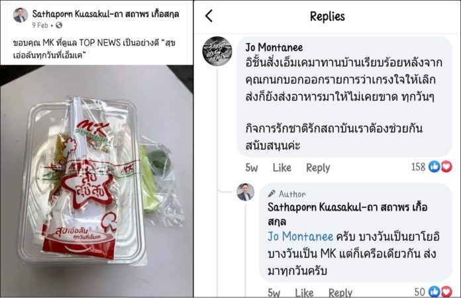Image resolution: width=461 pixels, height=298 pixels.
Task: Click the Jo Montanee commenter name
Action: click(x=274, y=47)
